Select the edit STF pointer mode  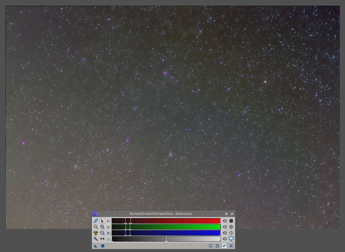(x=102, y=221)
